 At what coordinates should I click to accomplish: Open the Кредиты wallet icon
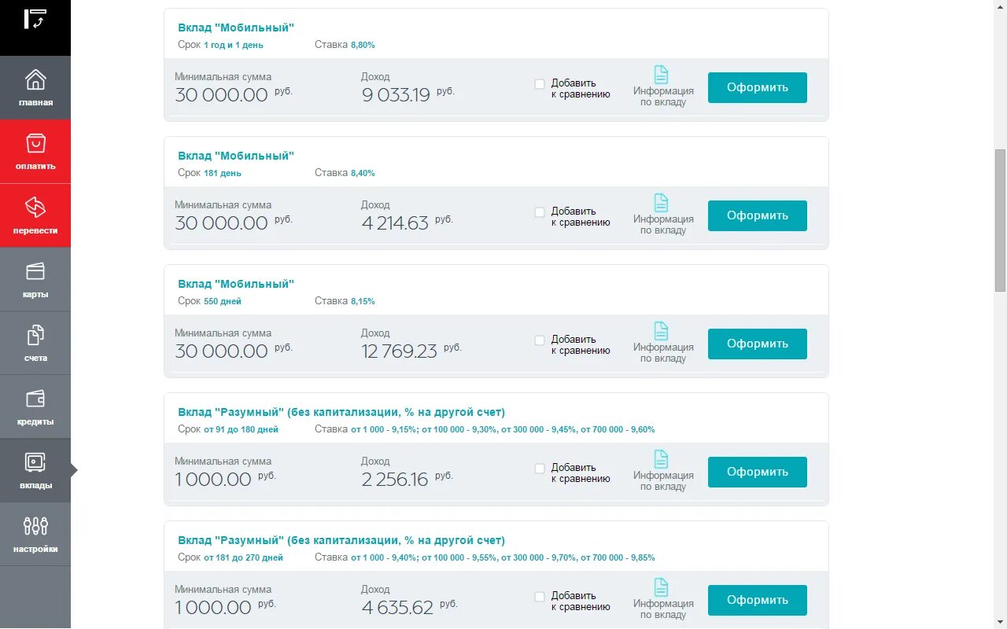[x=35, y=399]
